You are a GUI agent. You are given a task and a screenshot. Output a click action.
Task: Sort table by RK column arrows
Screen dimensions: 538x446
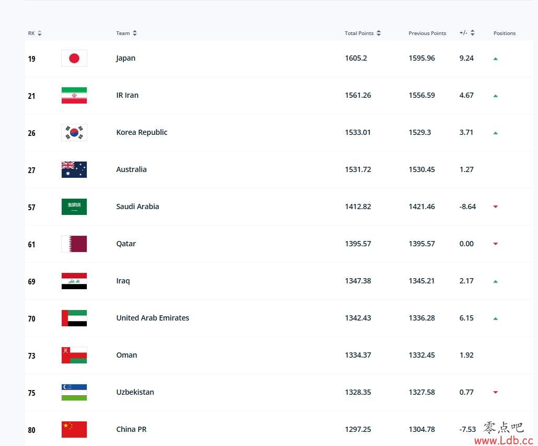(39, 33)
